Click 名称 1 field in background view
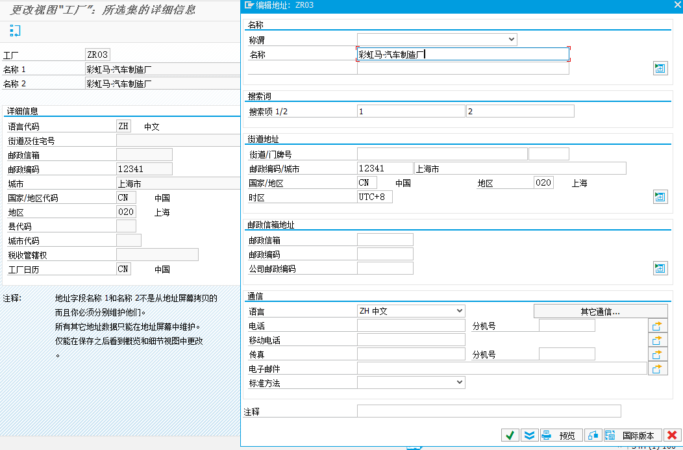This screenshot has width=683, height=450. [x=162, y=69]
